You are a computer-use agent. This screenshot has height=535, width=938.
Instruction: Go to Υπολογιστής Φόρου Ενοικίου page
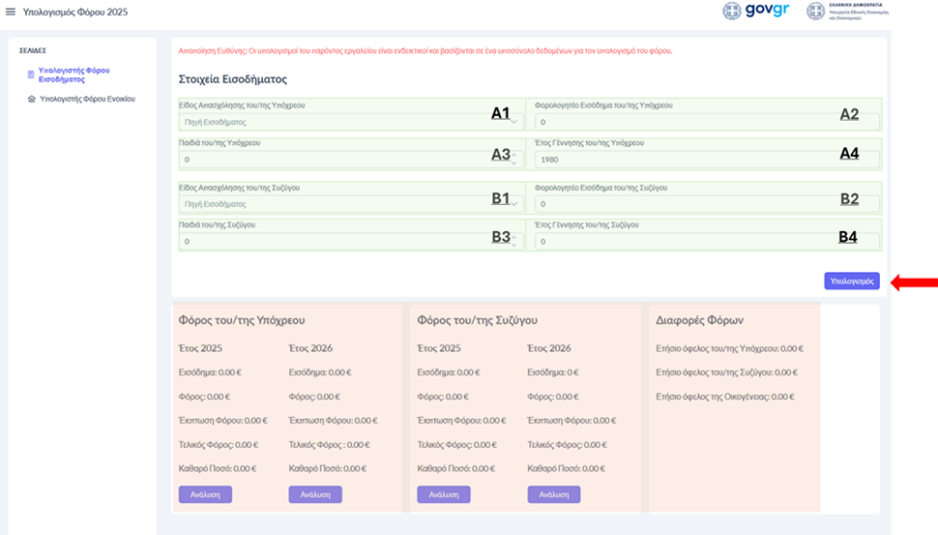pyautogui.click(x=87, y=99)
